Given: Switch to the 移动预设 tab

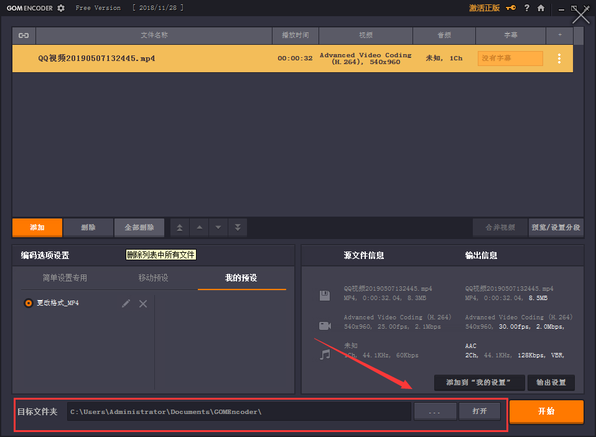Looking at the screenshot, I should pyautogui.click(x=153, y=278).
